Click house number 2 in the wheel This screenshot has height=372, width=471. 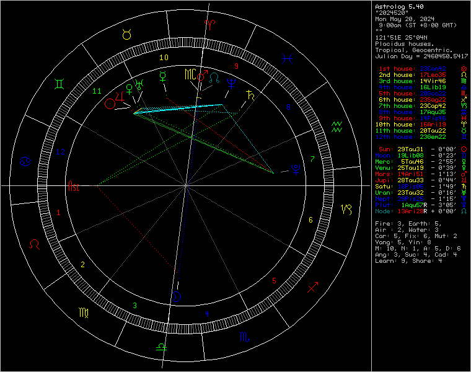pos(82,264)
